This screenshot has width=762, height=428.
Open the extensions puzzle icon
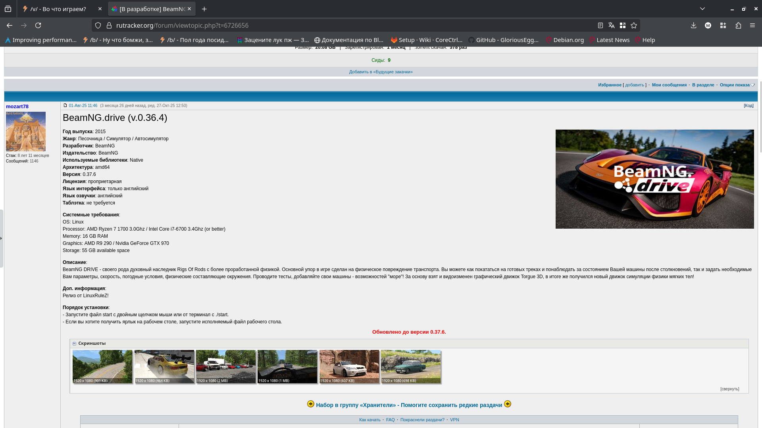pos(738,25)
